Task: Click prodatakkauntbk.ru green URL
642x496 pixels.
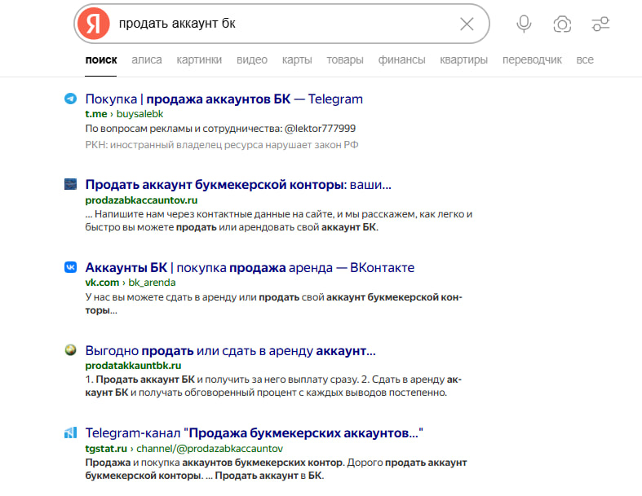Action: click(133, 366)
